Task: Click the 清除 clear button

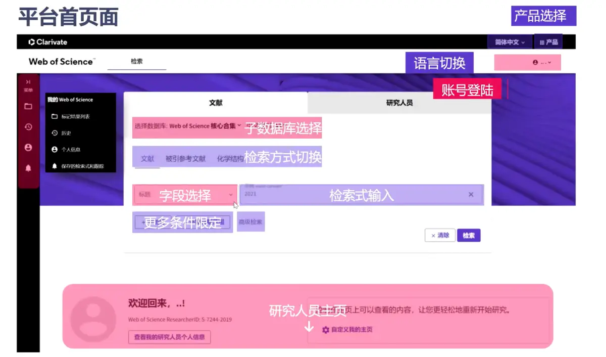Action: (x=440, y=235)
